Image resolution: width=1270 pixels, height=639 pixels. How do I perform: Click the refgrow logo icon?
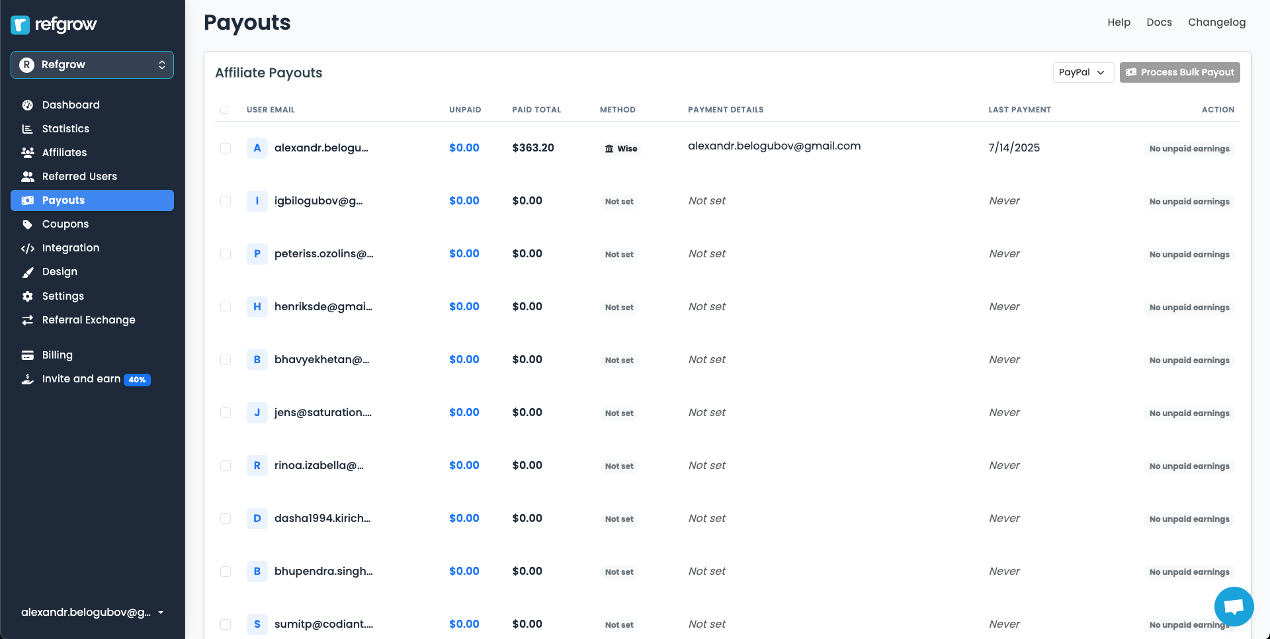(x=21, y=25)
